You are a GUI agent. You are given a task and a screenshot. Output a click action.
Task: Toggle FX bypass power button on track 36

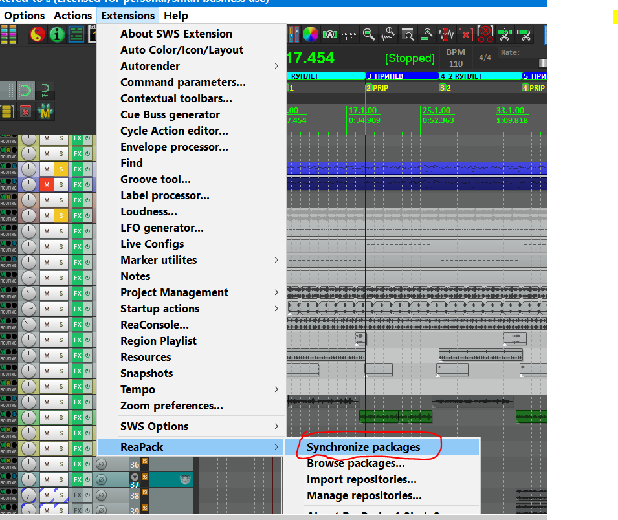[87, 464]
